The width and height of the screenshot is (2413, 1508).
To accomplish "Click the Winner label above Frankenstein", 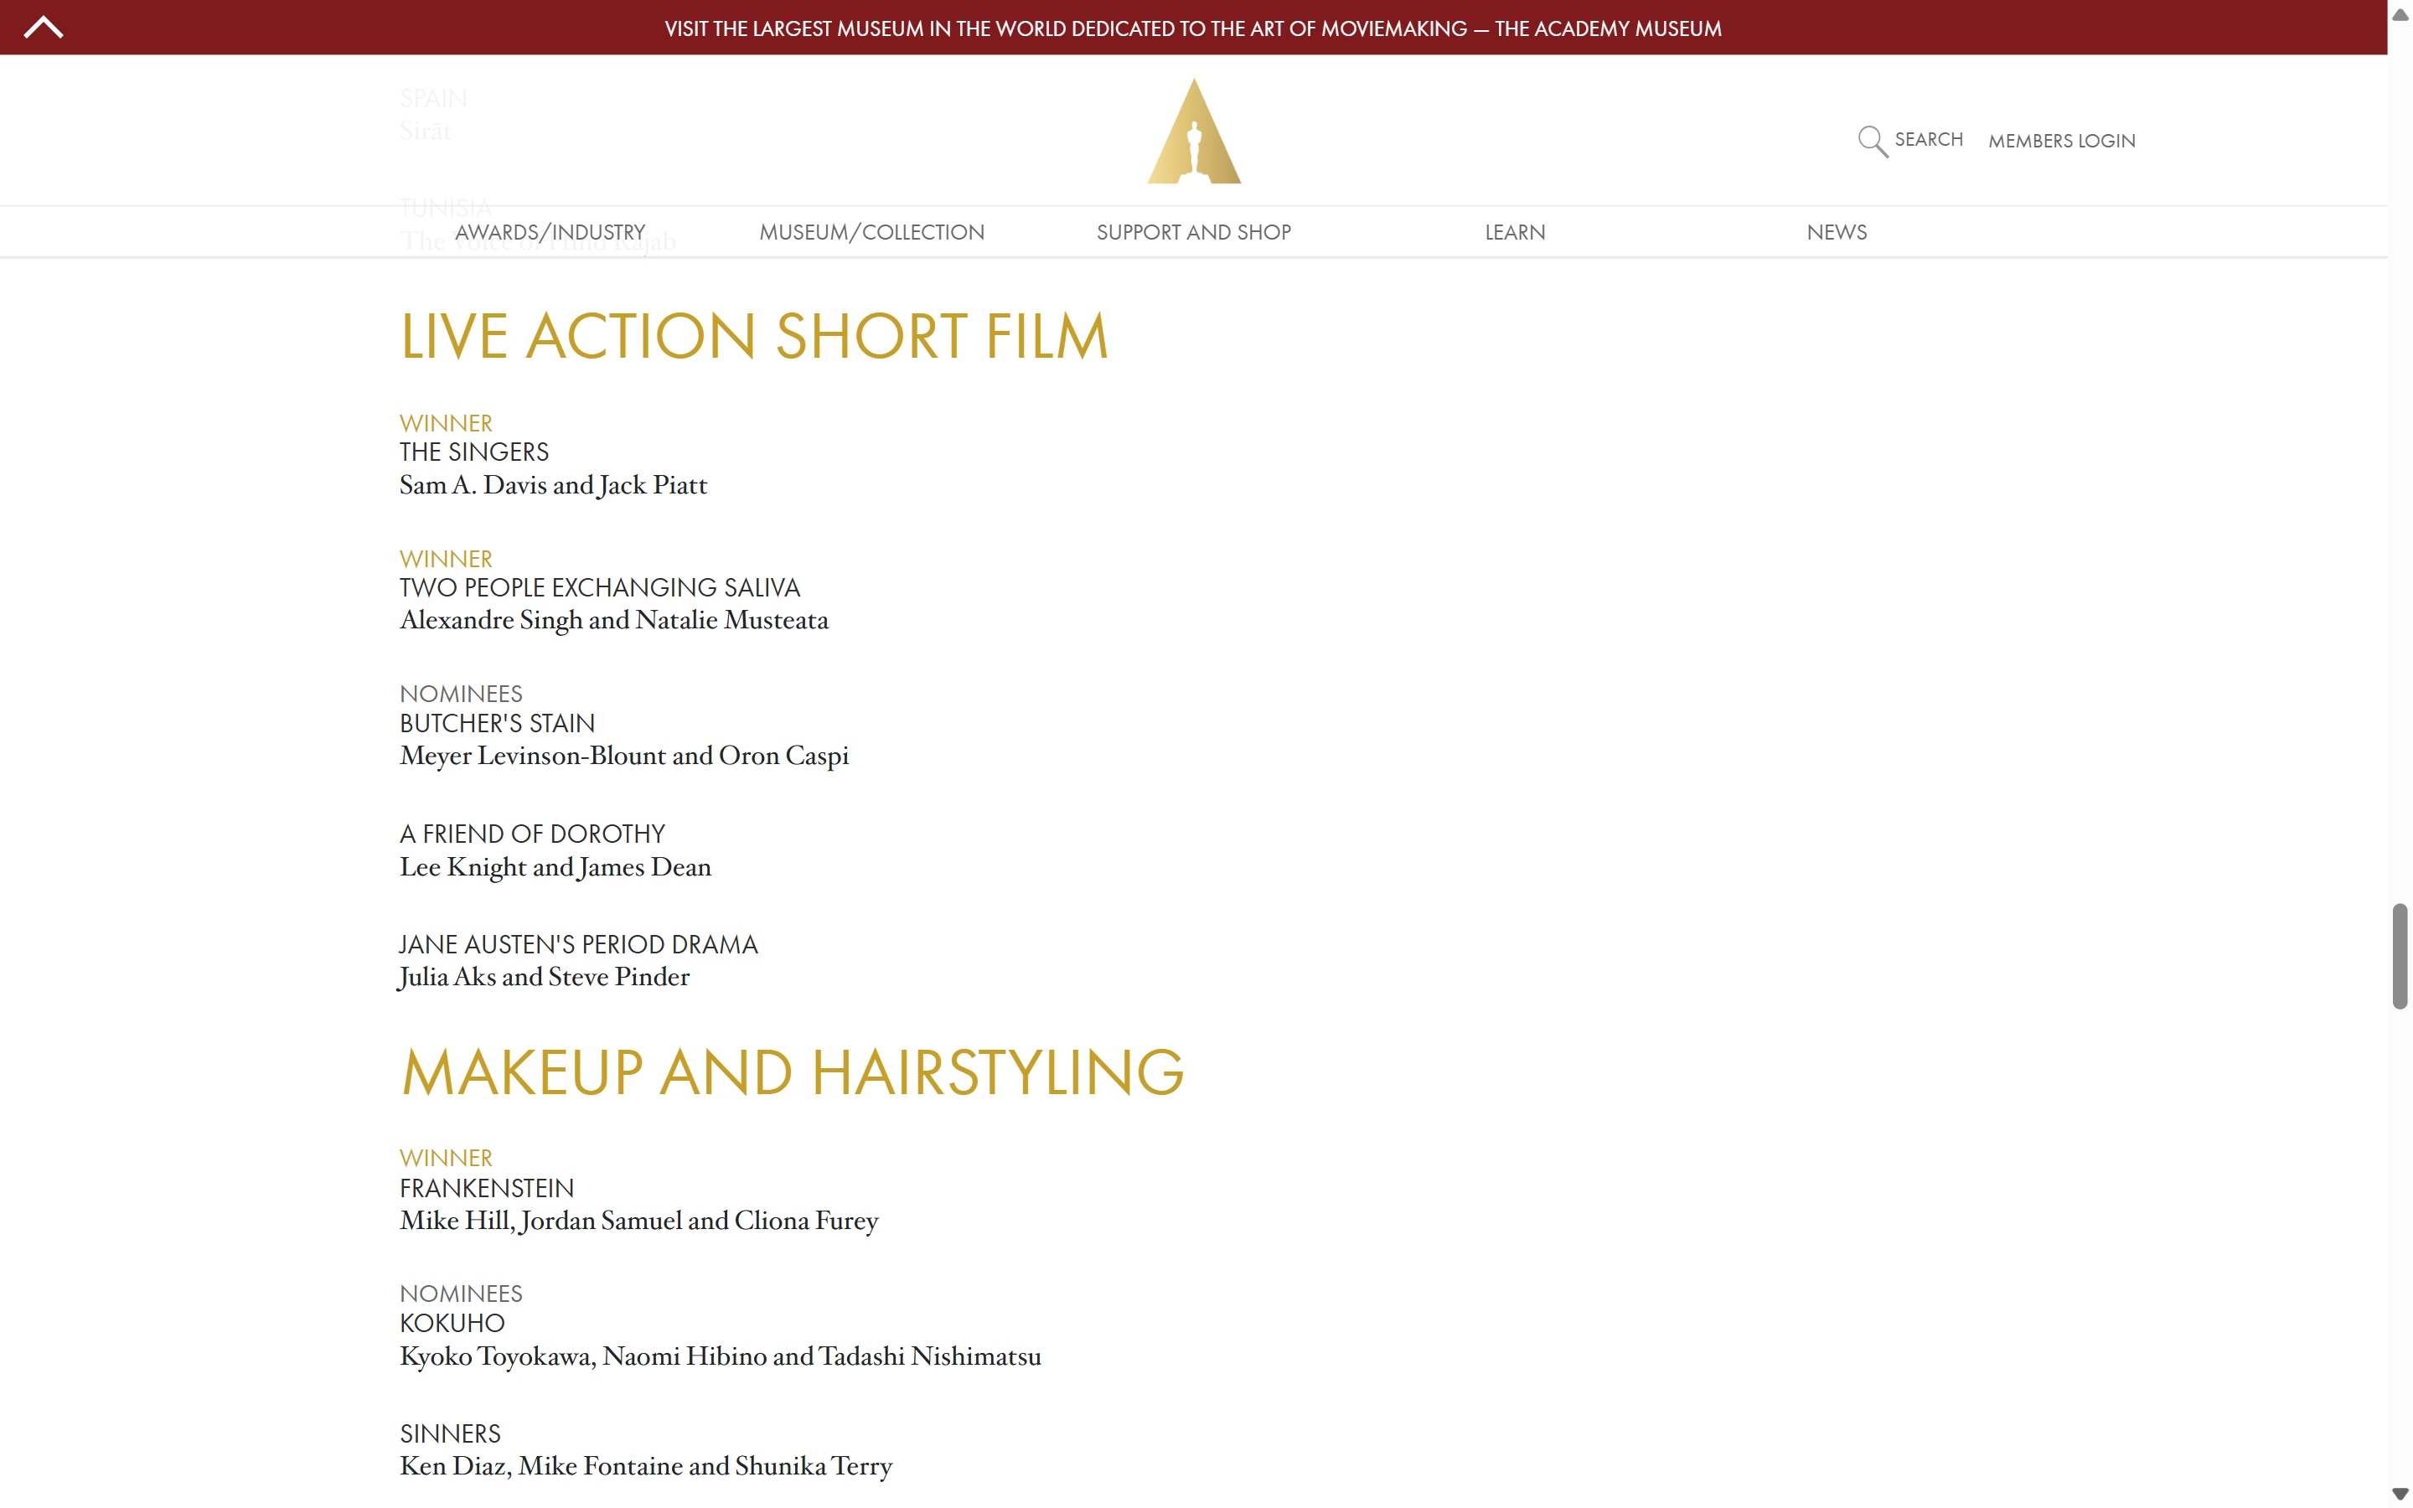I will click(446, 1159).
